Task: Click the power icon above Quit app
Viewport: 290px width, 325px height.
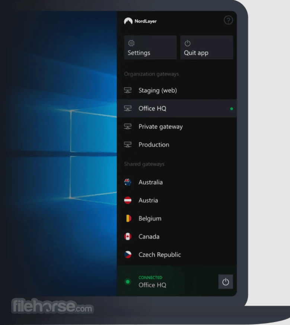Action: tap(187, 43)
